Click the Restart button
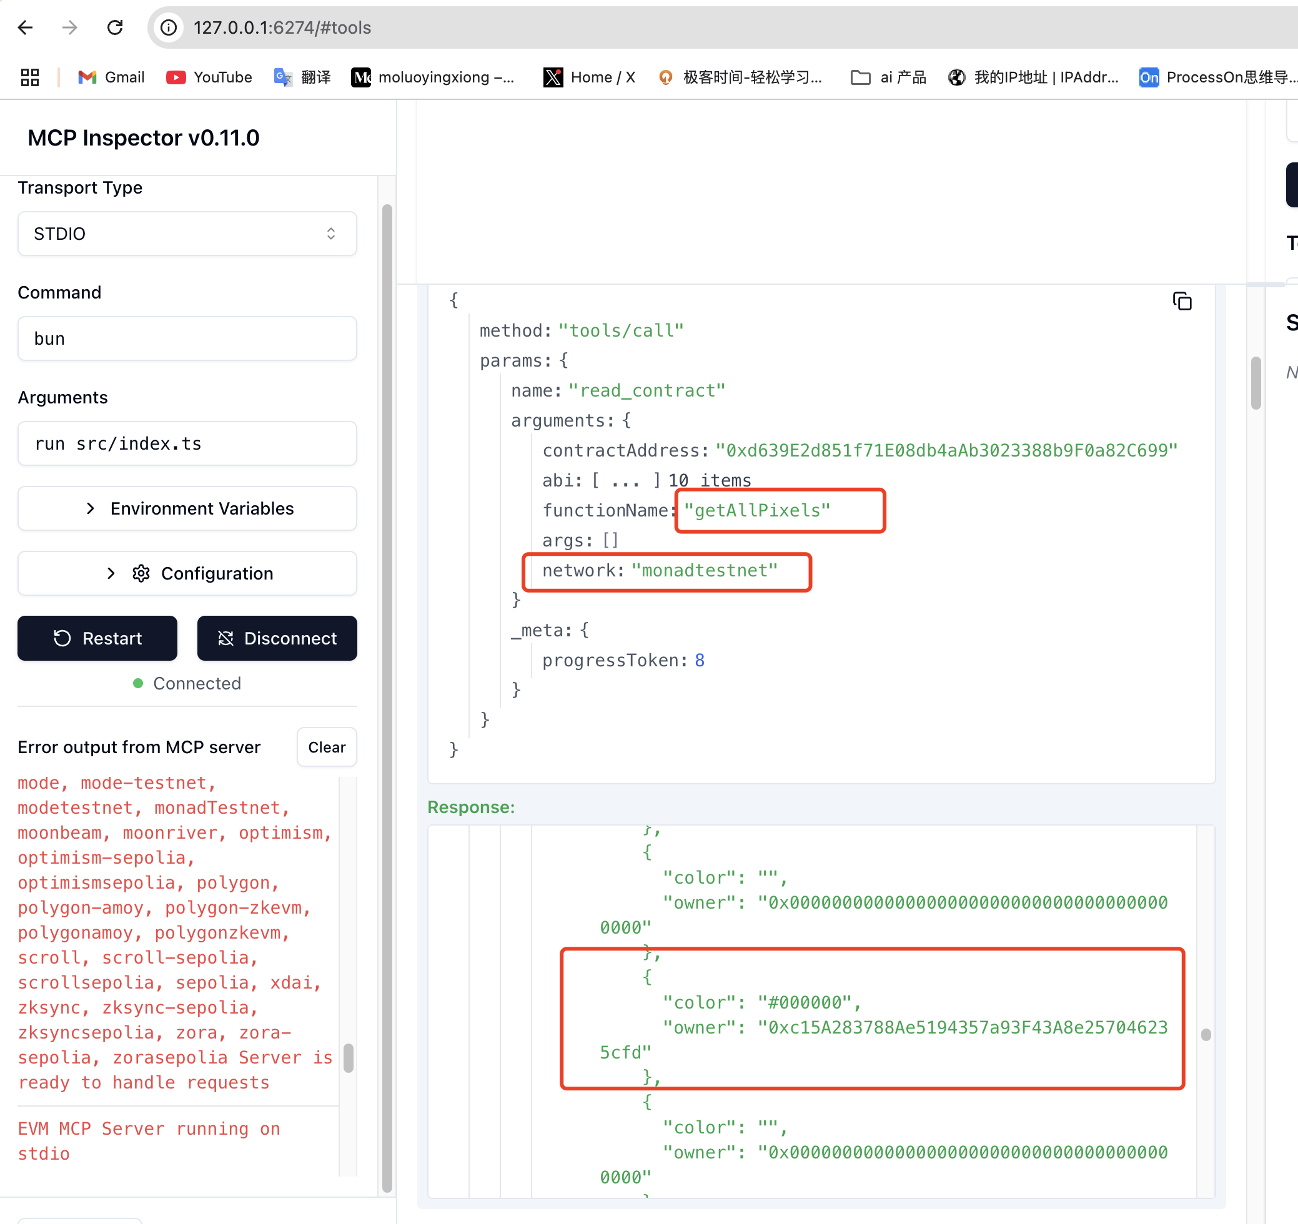1298x1224 pixels. coord(97,638)
